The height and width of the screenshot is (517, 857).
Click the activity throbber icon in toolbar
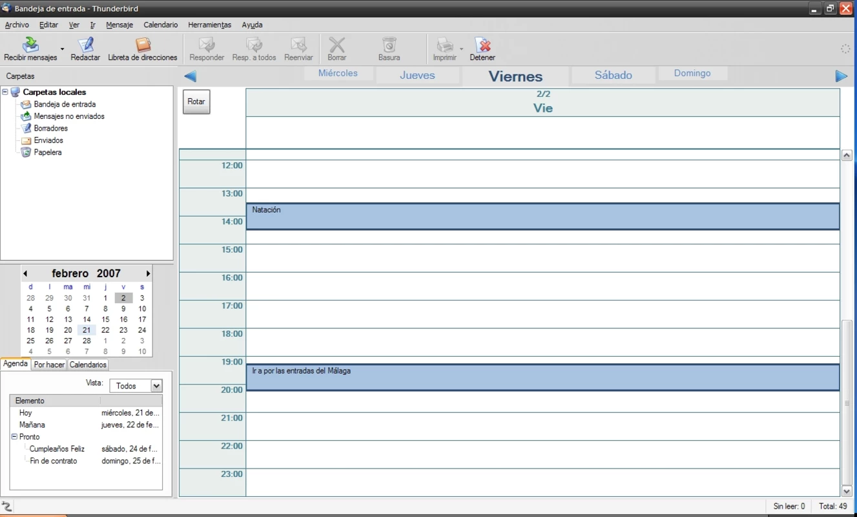point(845,49)
